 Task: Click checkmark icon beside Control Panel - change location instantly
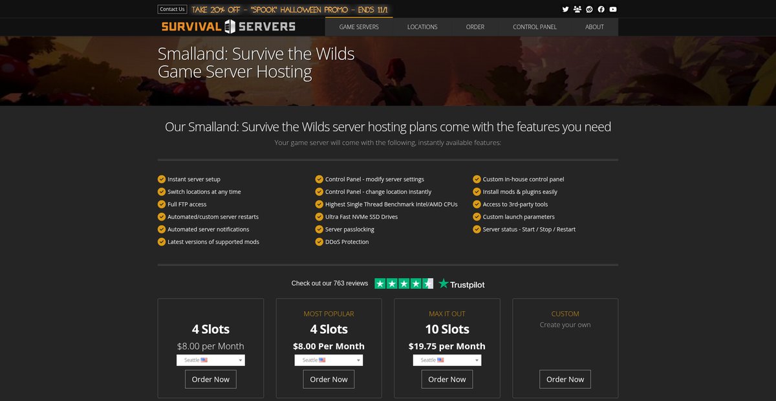pyautogui.click(x=319, y=191)
